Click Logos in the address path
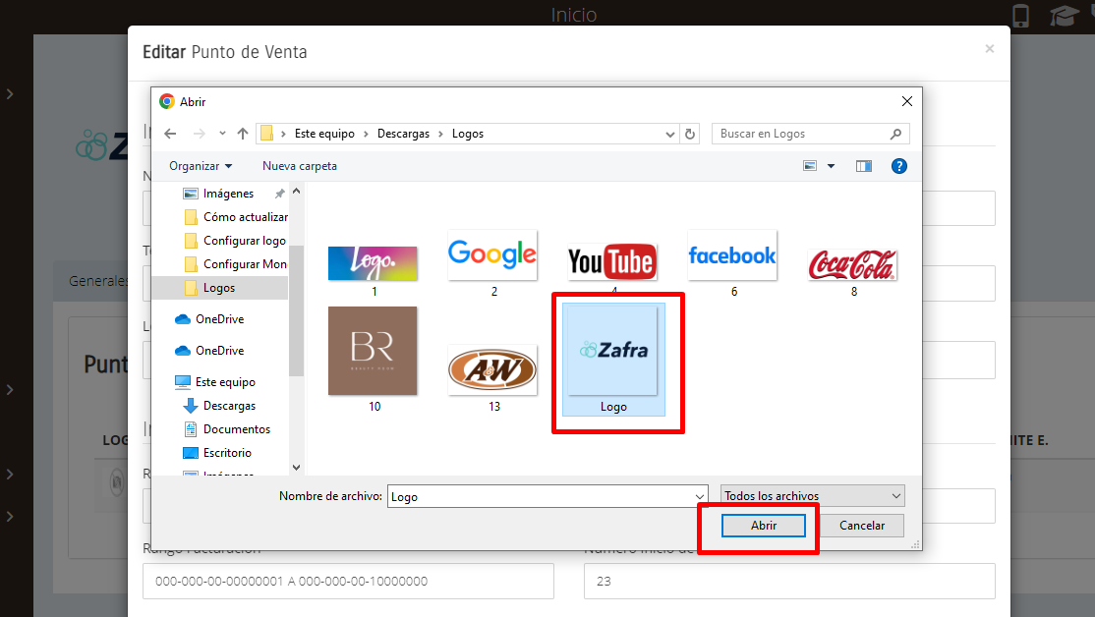The image size is (1095, 617). pos(467,134)
